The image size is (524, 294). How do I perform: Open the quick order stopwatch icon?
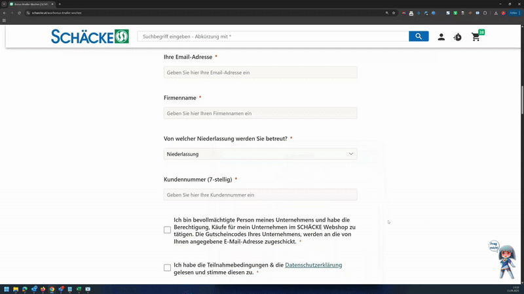pyautogui.click(x=457, y=37)
